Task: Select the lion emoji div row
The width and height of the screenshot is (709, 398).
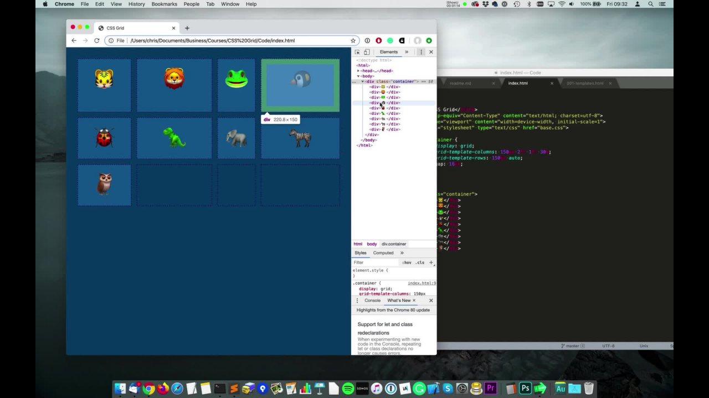Action: [384, 92]
